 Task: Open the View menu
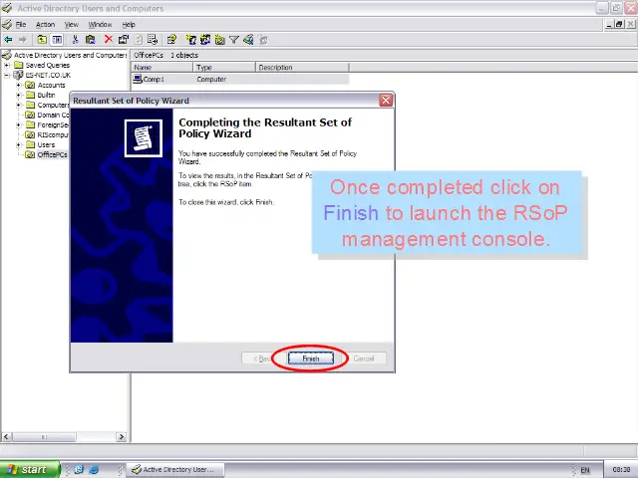[72, 24]
